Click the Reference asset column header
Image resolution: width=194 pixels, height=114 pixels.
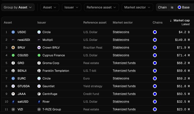95,22
